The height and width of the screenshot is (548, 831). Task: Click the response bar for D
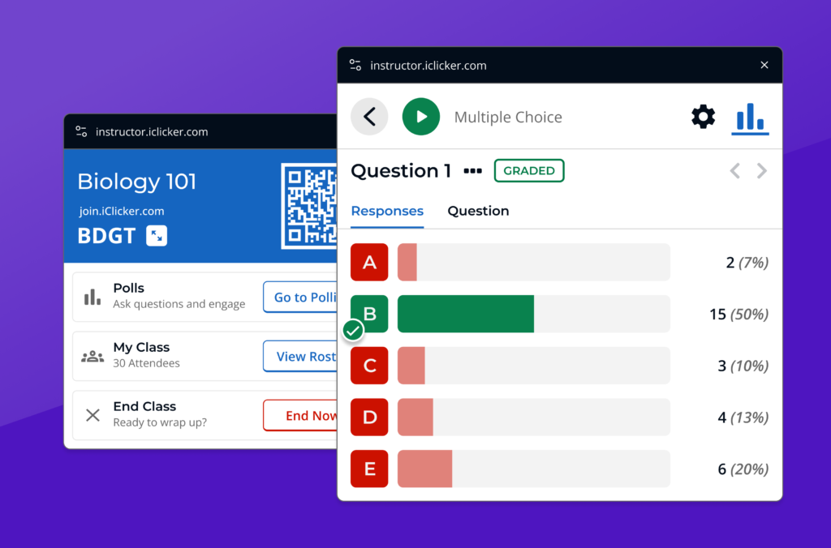pos(534,417)
